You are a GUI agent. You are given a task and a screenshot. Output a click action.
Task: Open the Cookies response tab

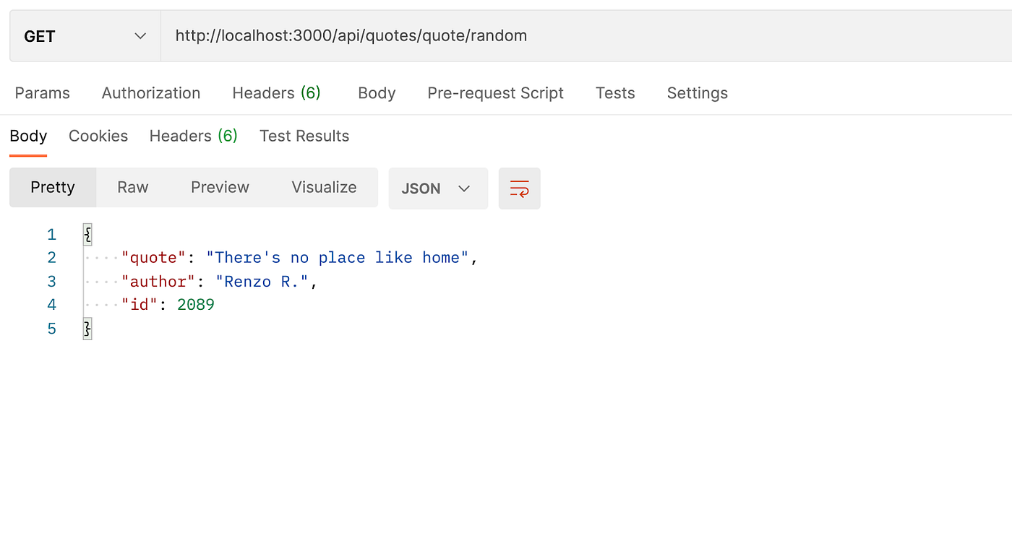click(x=98, y=136)
